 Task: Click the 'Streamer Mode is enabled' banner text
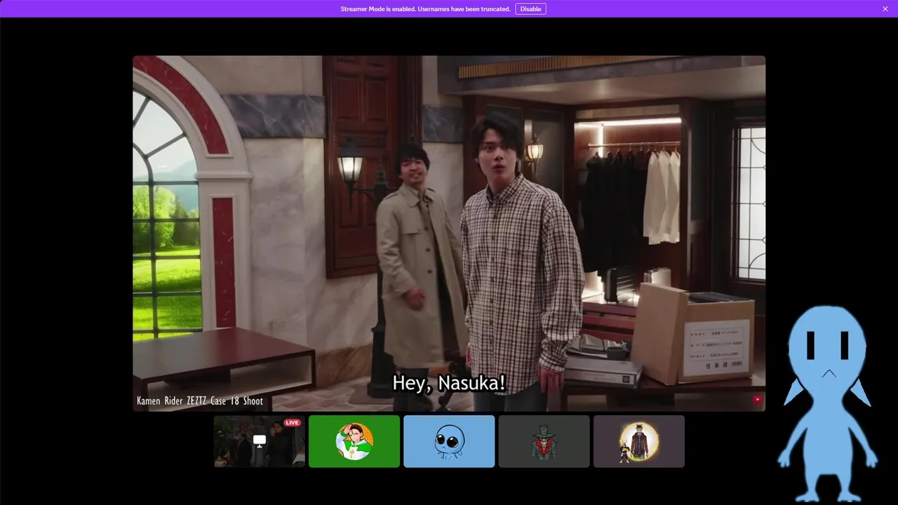[x=425, y=9]
